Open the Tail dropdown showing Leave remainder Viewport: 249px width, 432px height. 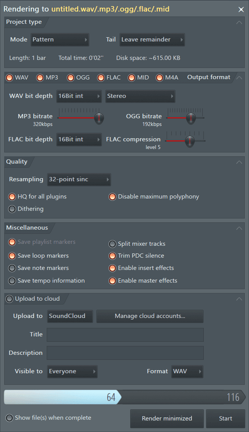click(152, 39)
